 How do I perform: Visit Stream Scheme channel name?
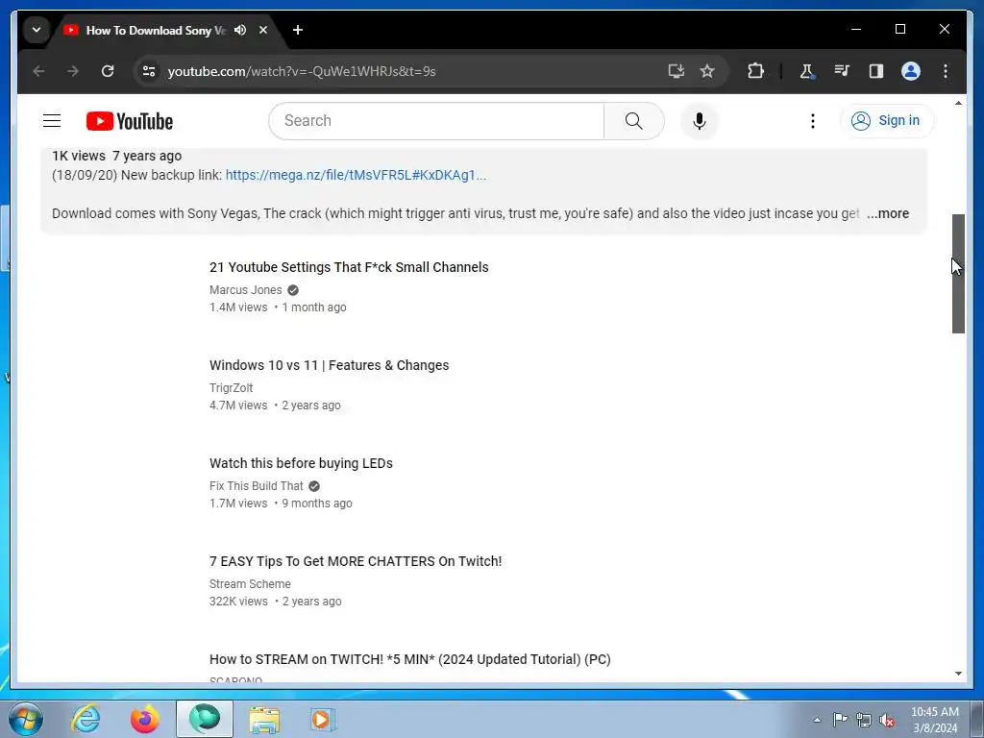(x=250, y=583)
